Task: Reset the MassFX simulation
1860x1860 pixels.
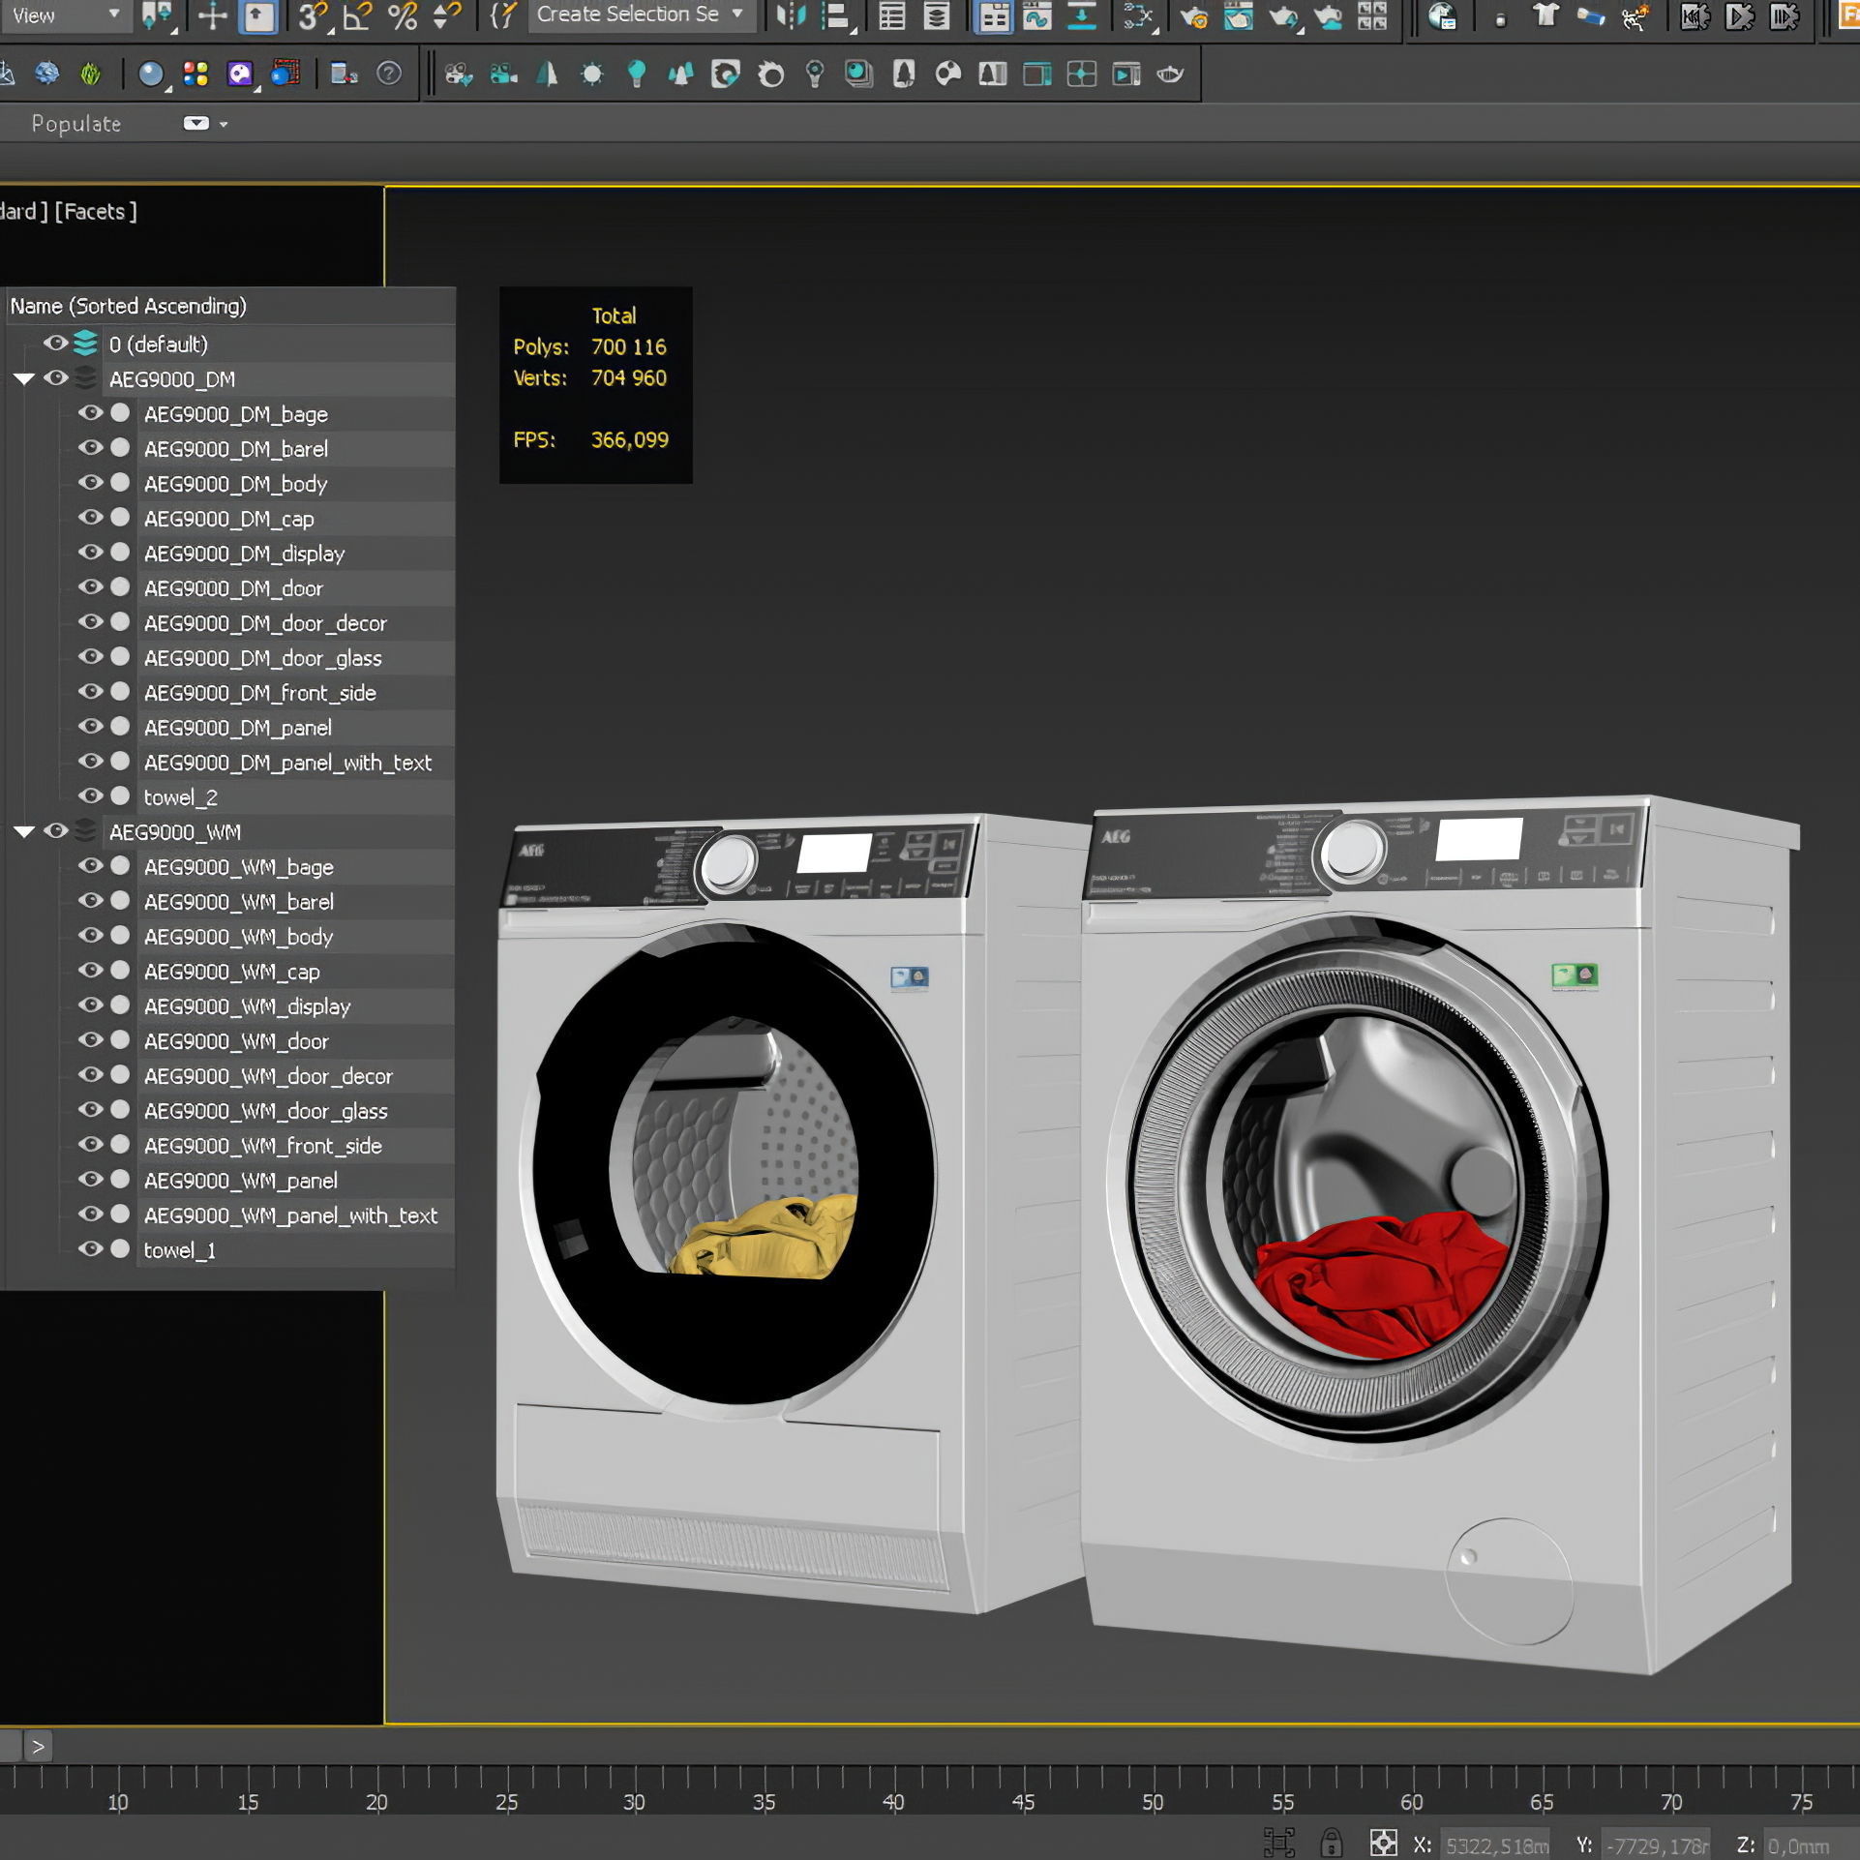Action: (1695, 15)
